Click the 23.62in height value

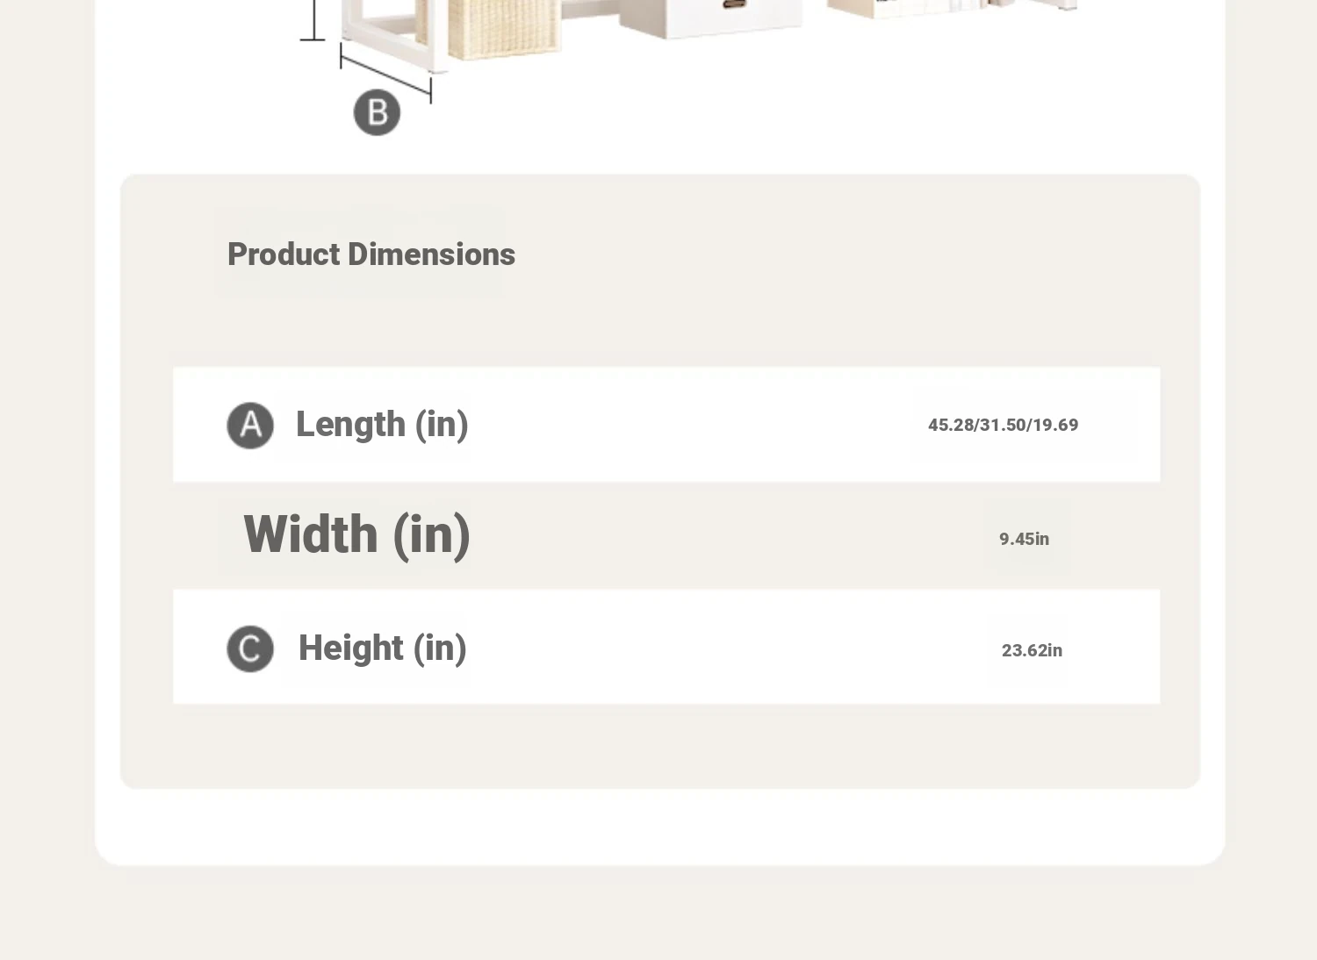pos(1032,650)
